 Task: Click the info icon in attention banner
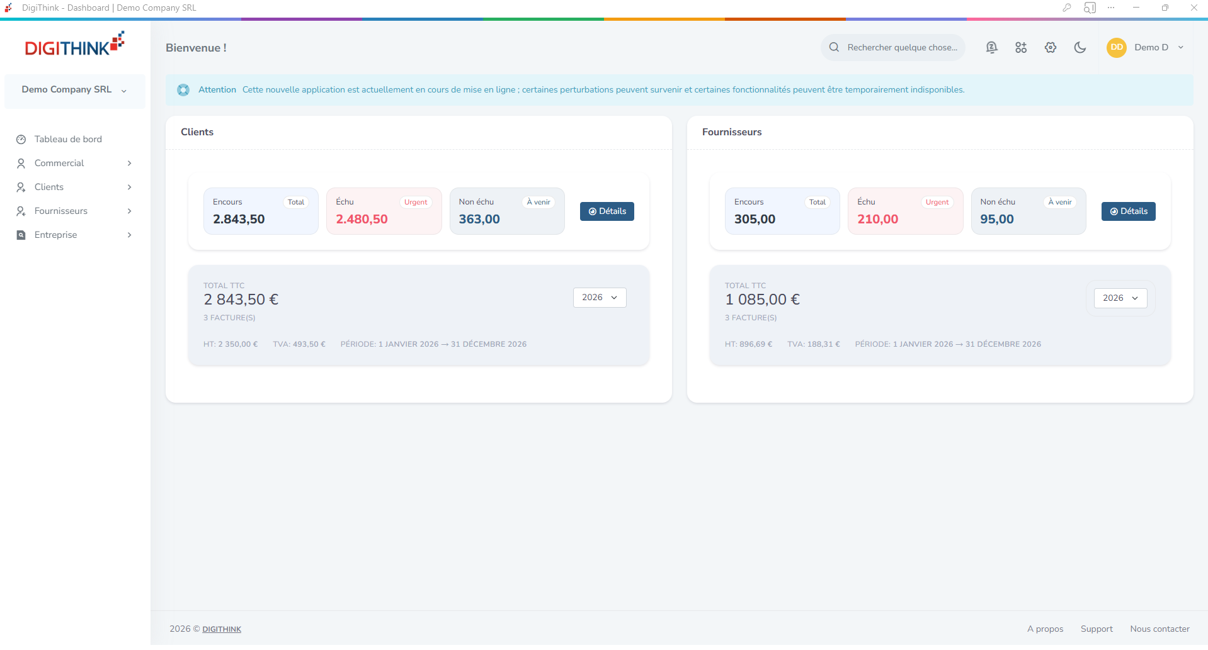coord(183,90)
